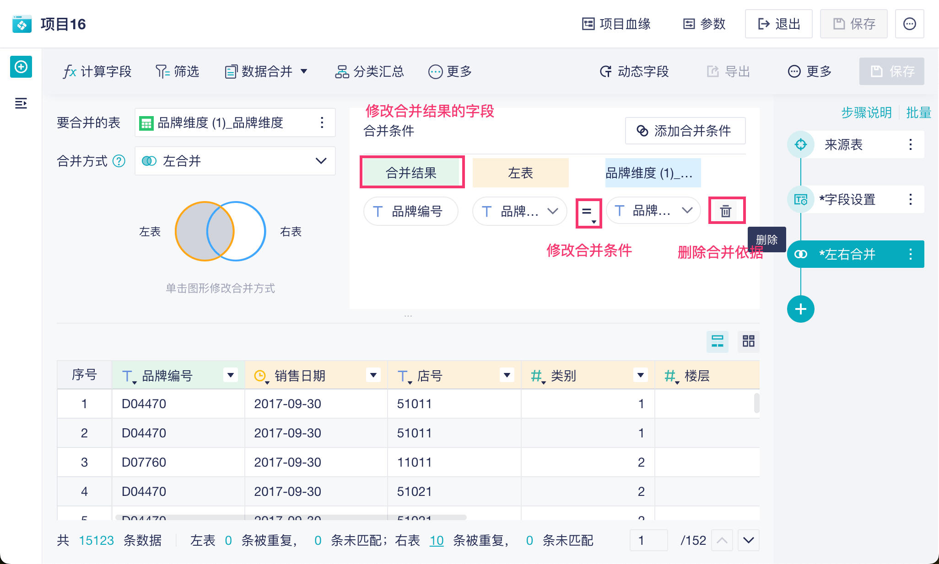Collapse sidebar with the list menu icon
Screen dimensions: 939x564
21,103
